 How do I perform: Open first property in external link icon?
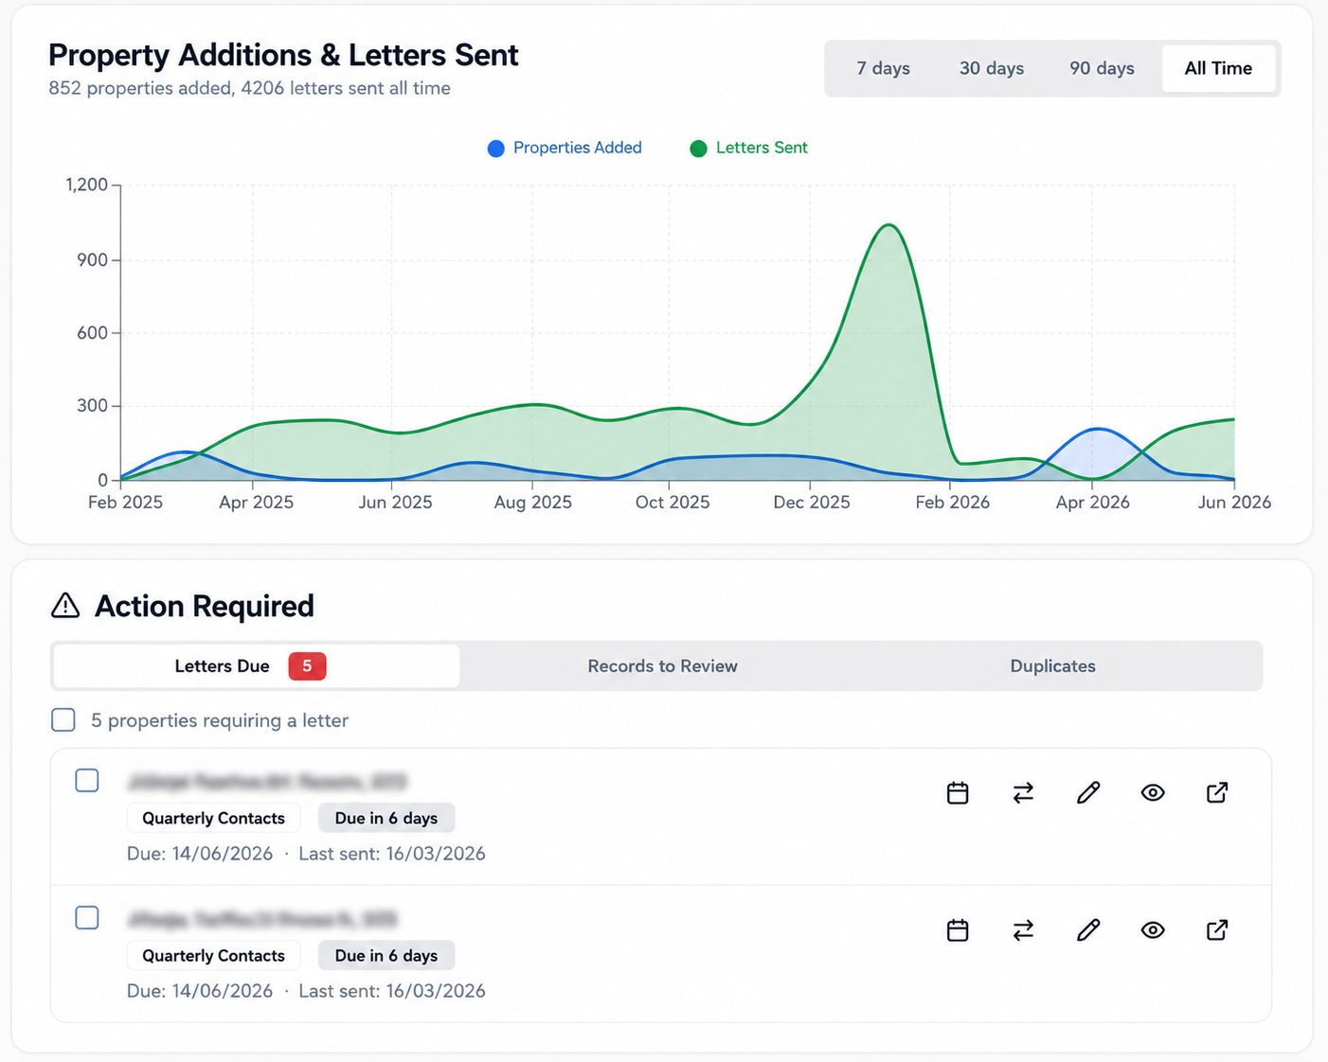(1217, 793)
